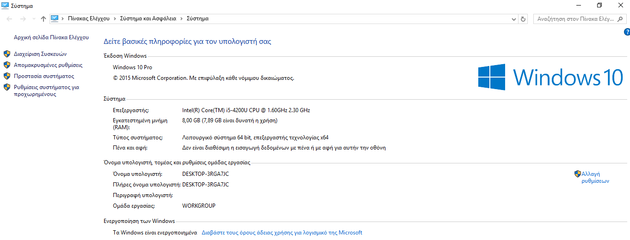Viewport: 630px width, 240px height.
Task: Open Διαχείριση Συσκευών link
Action: click(x=40, y=54)
